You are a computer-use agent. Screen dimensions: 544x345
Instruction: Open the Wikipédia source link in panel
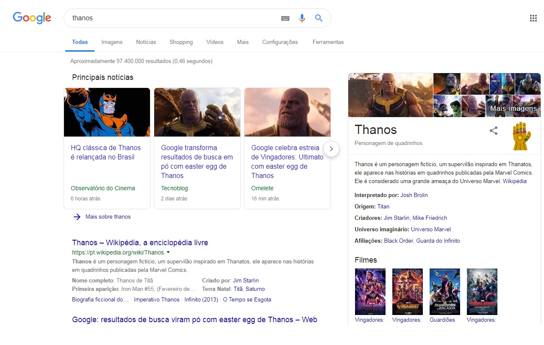515,181
